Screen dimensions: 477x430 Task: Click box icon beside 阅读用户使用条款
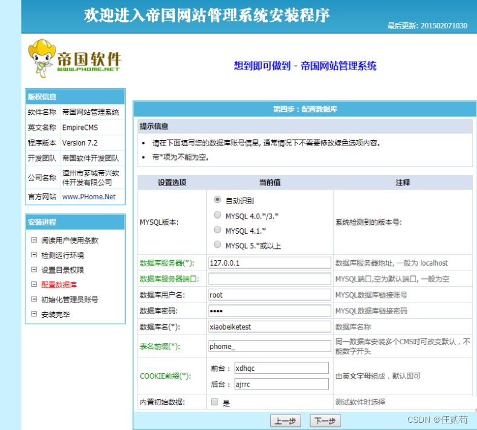pyautogui.click(x=34, y=240)
